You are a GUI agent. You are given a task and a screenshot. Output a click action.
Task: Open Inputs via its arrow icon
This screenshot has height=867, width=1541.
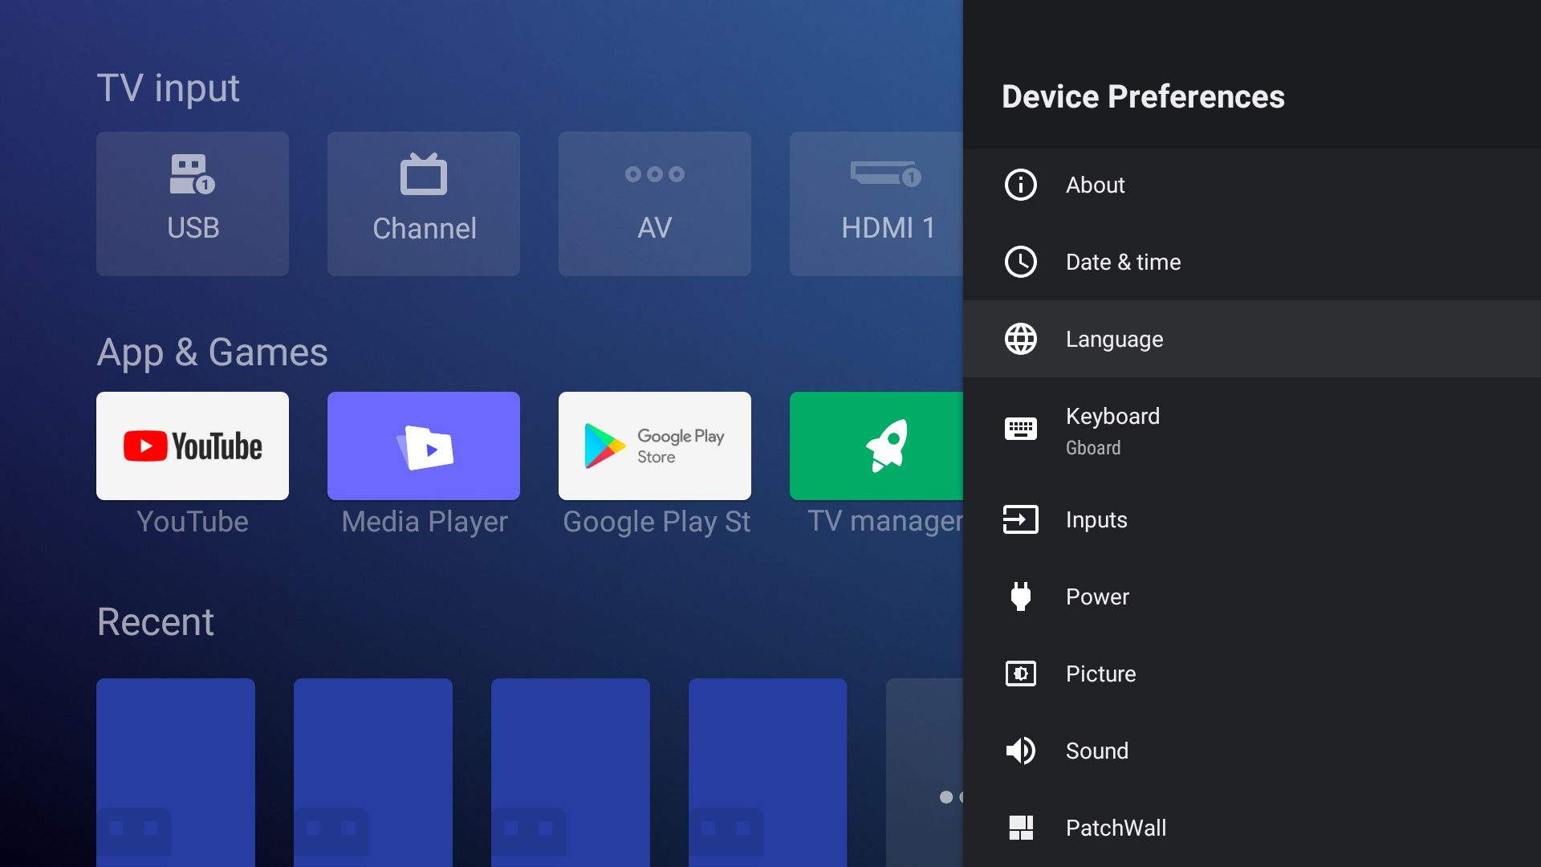coord(1020,519)
